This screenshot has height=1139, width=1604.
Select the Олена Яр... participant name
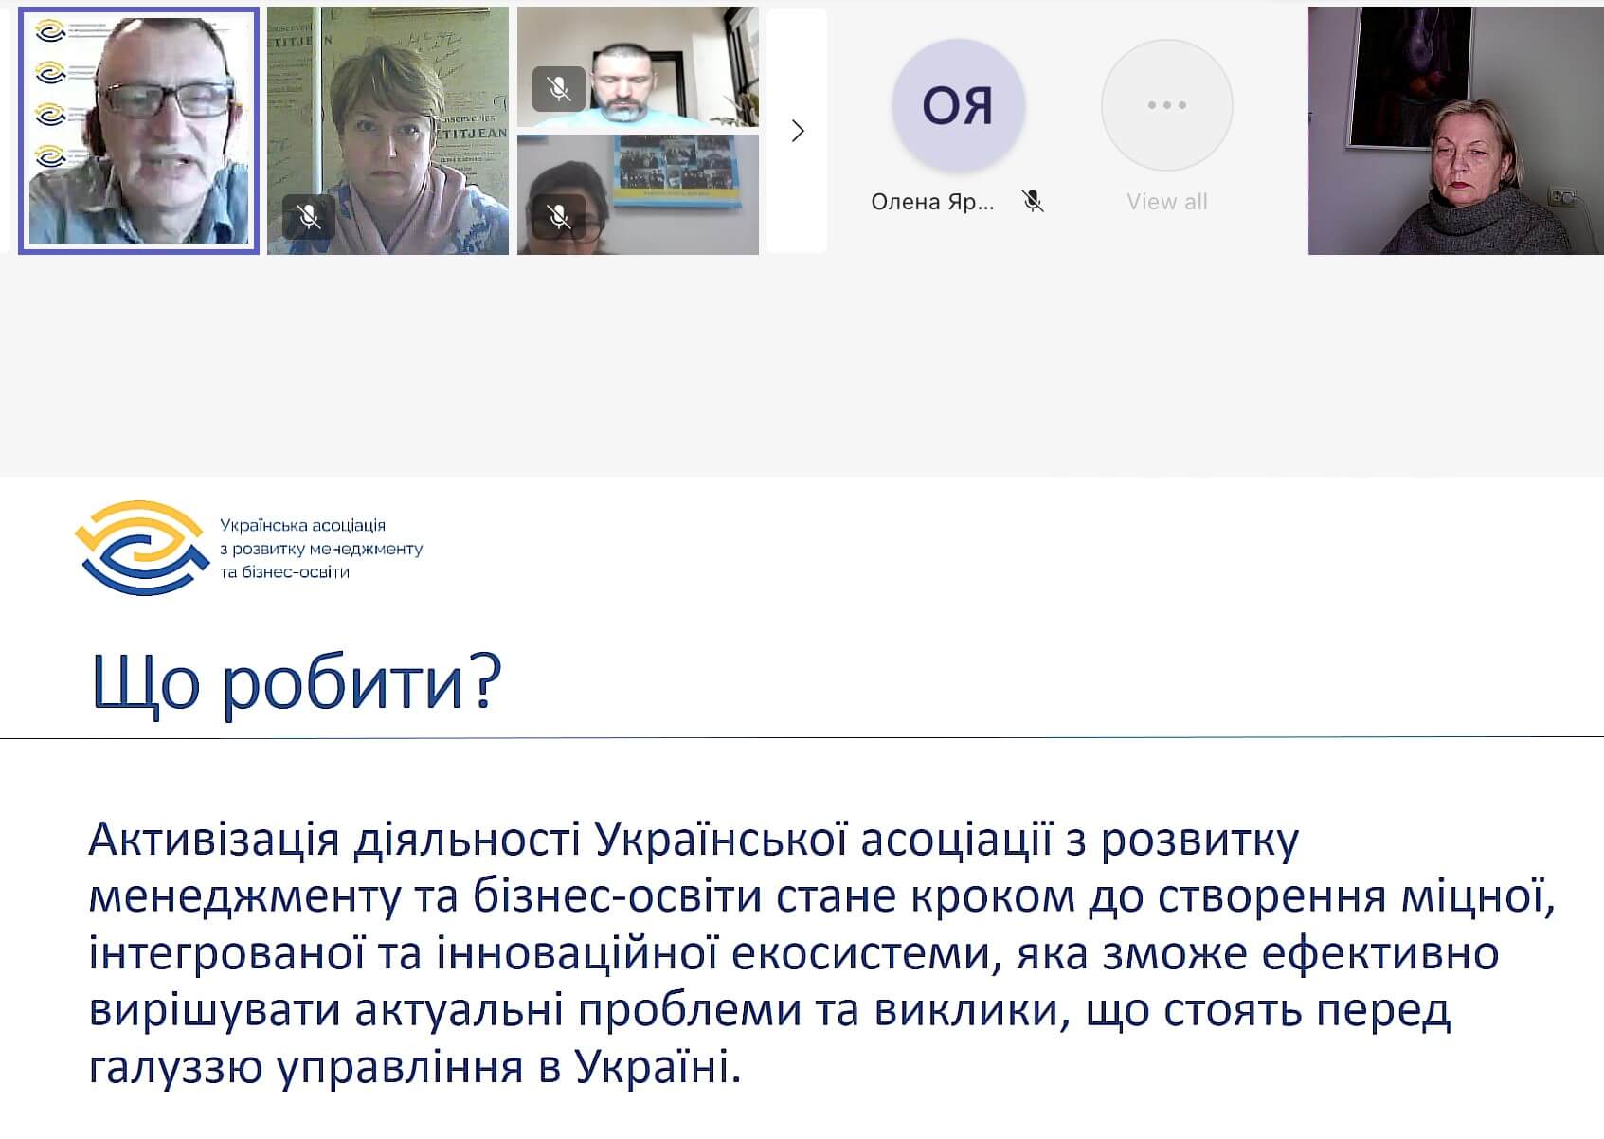(x=932, y=202)
